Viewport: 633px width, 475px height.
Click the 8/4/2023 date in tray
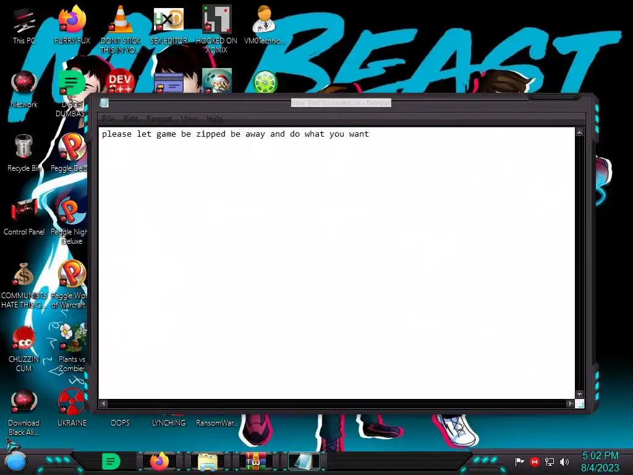click(600, 468)
